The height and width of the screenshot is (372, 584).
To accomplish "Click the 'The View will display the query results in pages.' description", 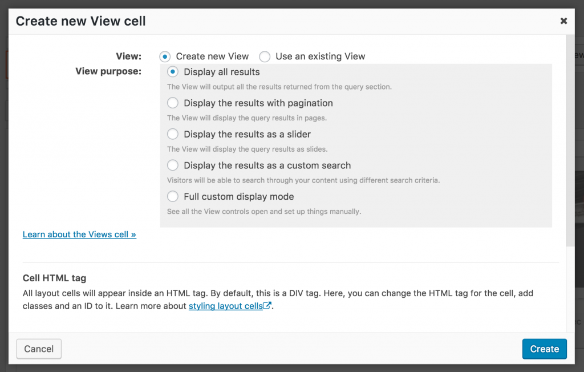I will 247,118.
